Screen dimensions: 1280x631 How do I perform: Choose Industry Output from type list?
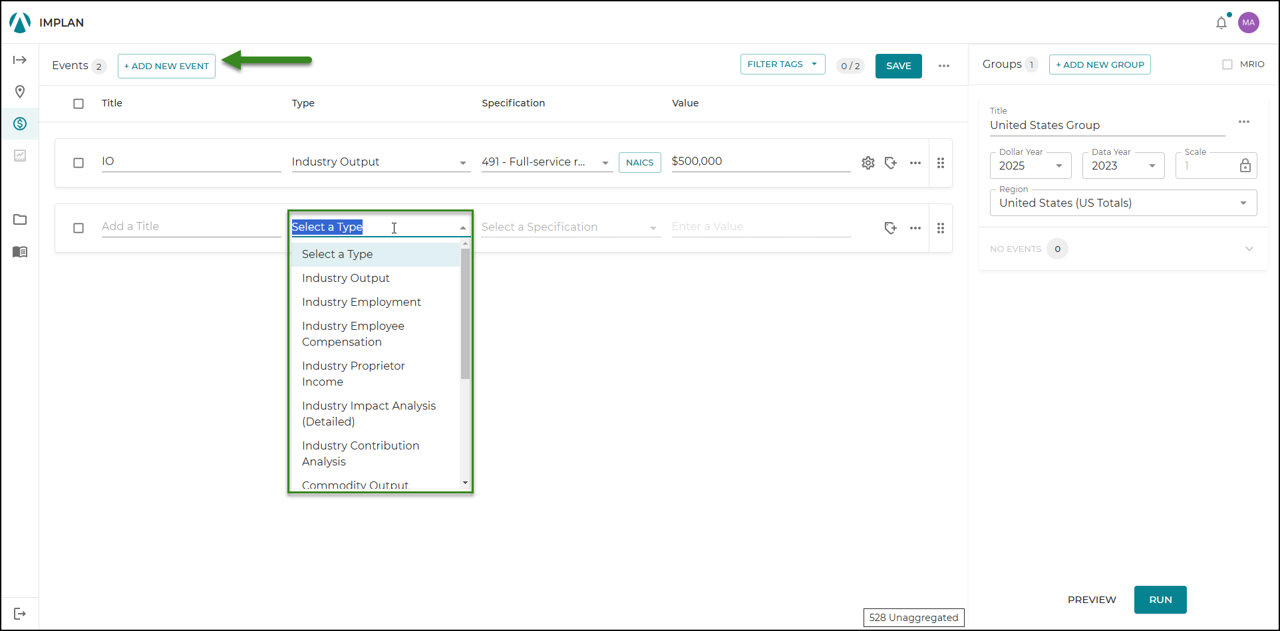tap(375, 279)
